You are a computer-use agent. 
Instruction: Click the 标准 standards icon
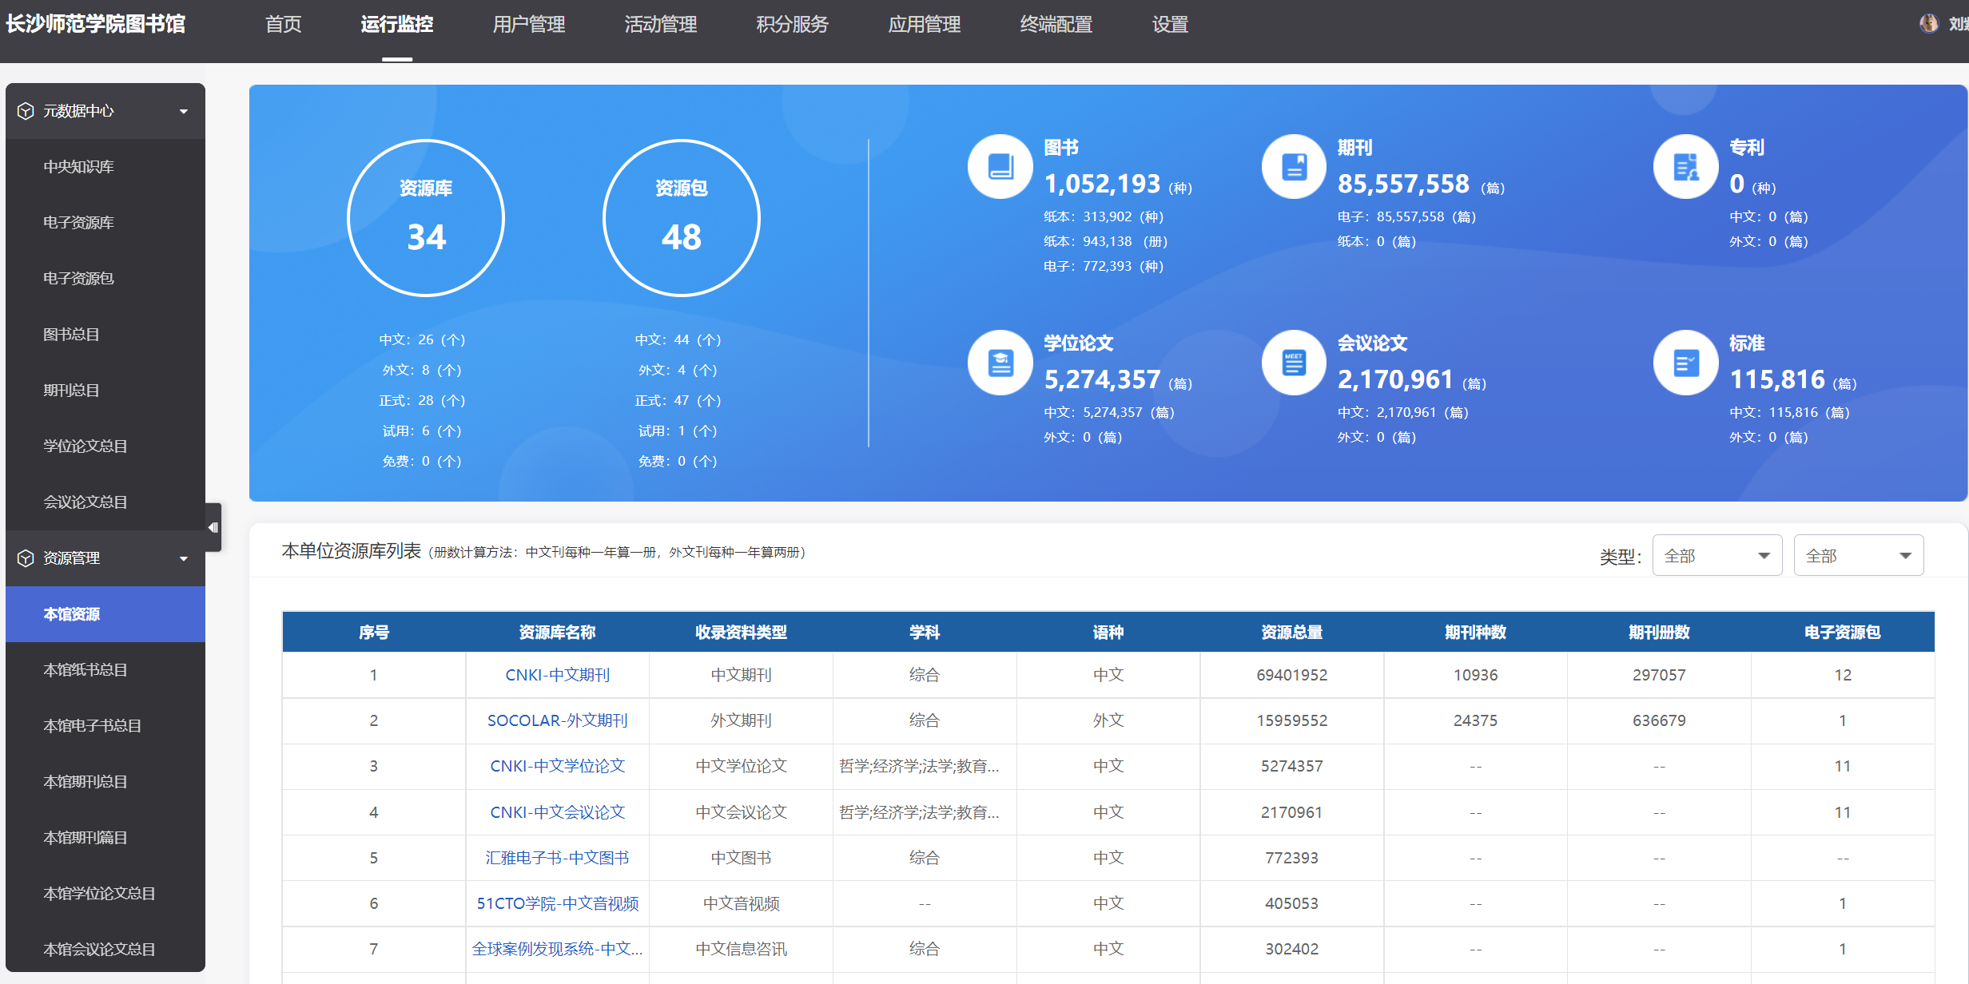(x=1685, y=363)
